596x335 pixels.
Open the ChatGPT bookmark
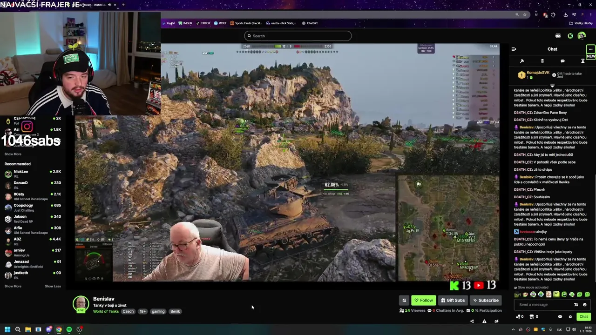point(310,23)
